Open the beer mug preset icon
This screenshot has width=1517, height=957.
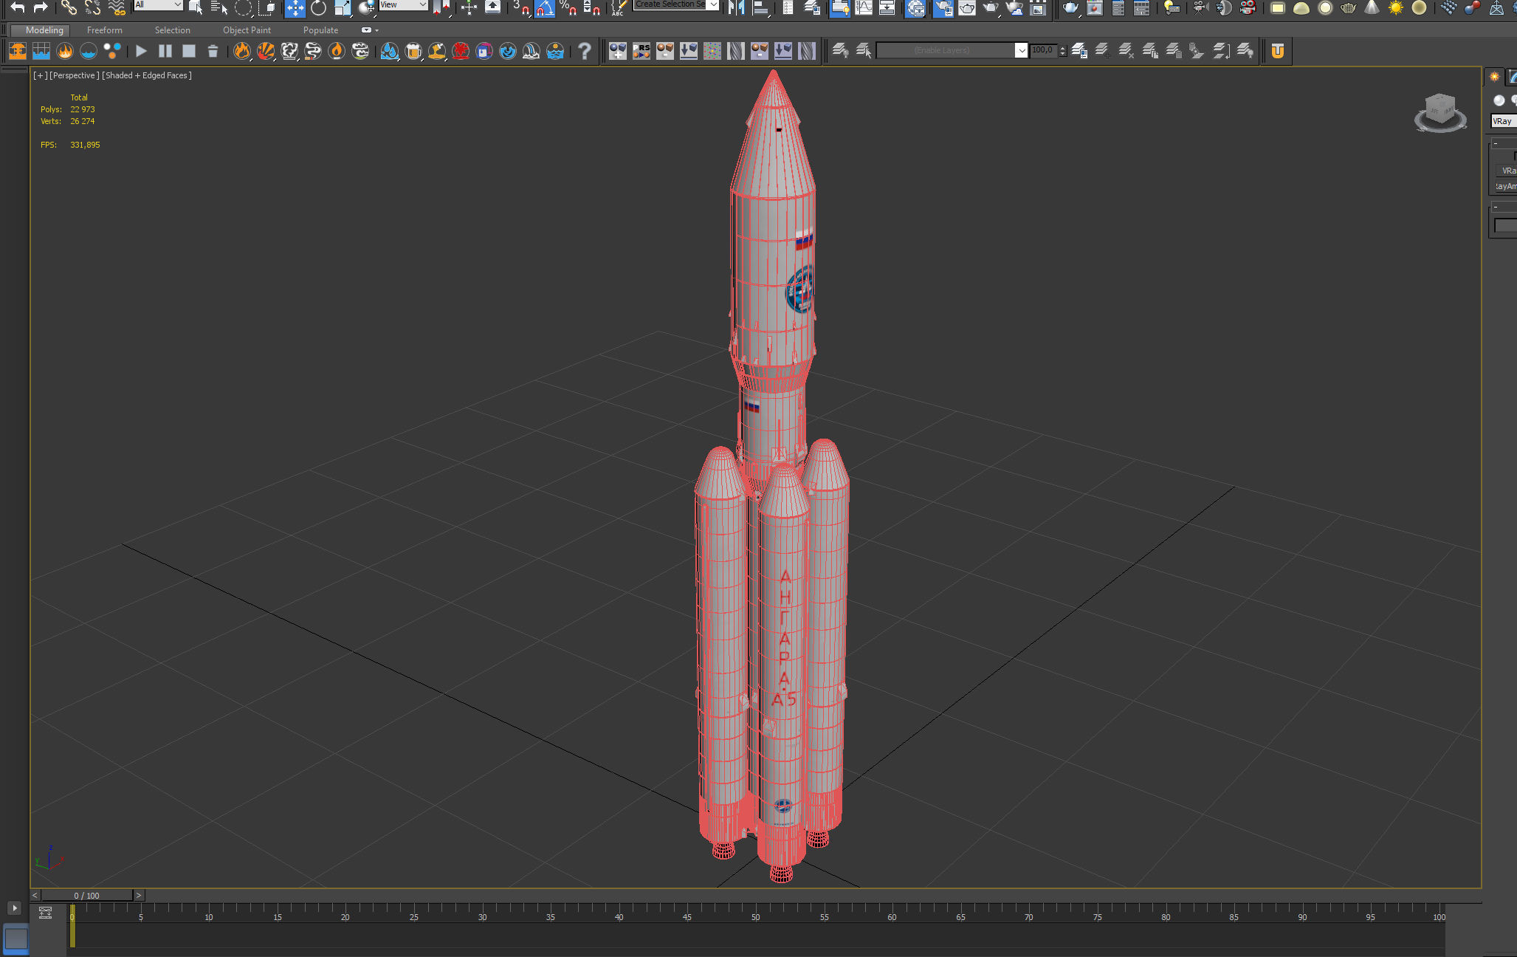[x=413, y=51]
